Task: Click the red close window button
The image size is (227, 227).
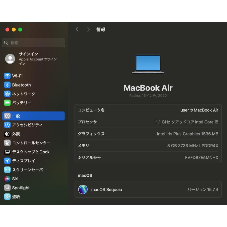Action: [7, 30]
